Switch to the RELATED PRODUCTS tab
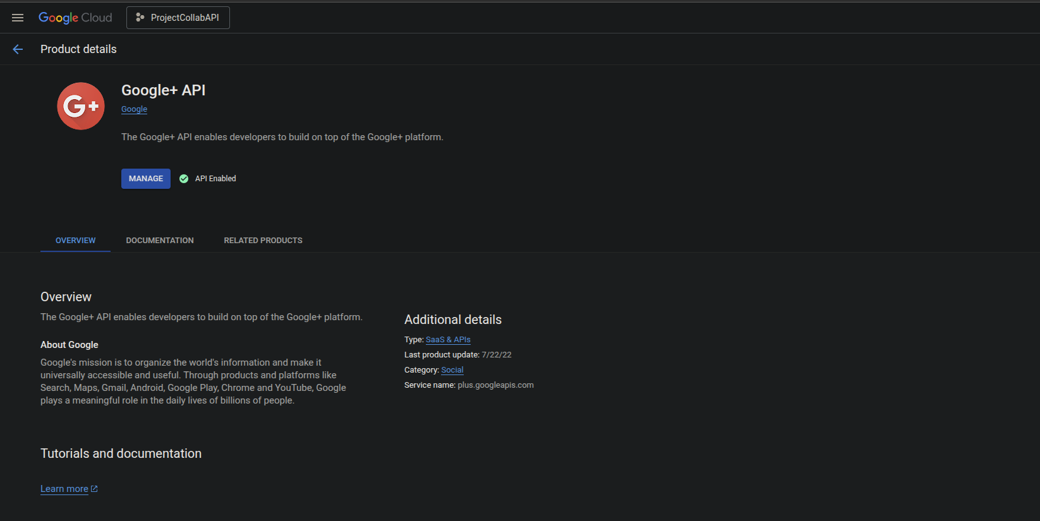 coord(263,241)
